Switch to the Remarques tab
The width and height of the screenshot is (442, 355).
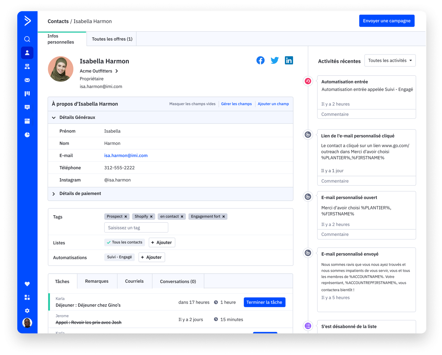click(x=97, y=281)
